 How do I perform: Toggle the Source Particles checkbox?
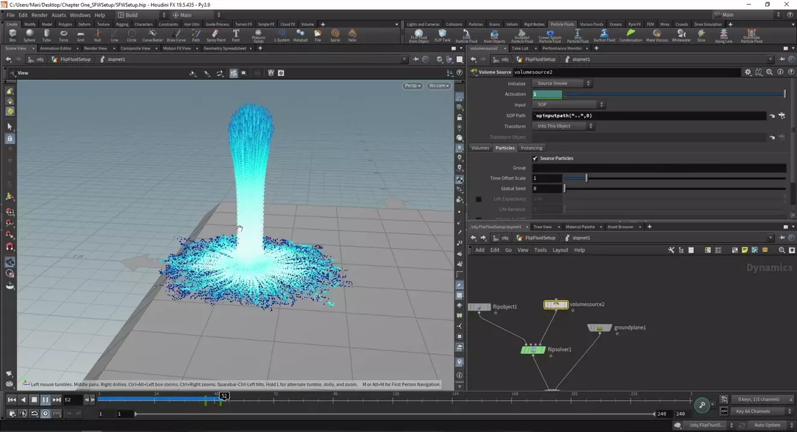(535, 158)
